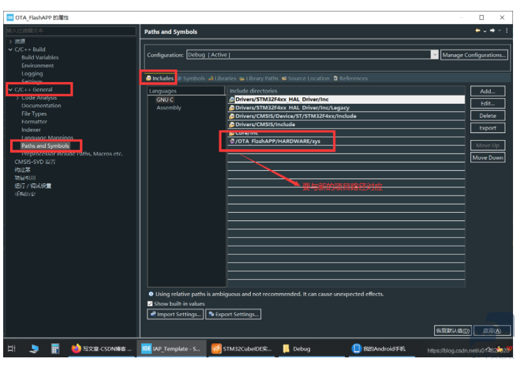Click Import Settings button

click(176, 314)
